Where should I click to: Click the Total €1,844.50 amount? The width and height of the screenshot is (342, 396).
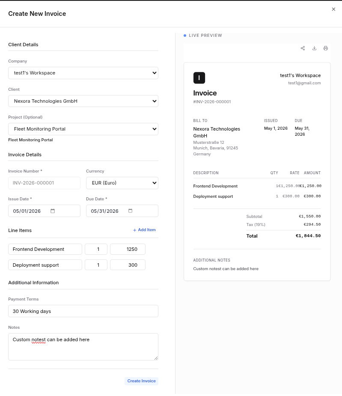coord(308,236)
